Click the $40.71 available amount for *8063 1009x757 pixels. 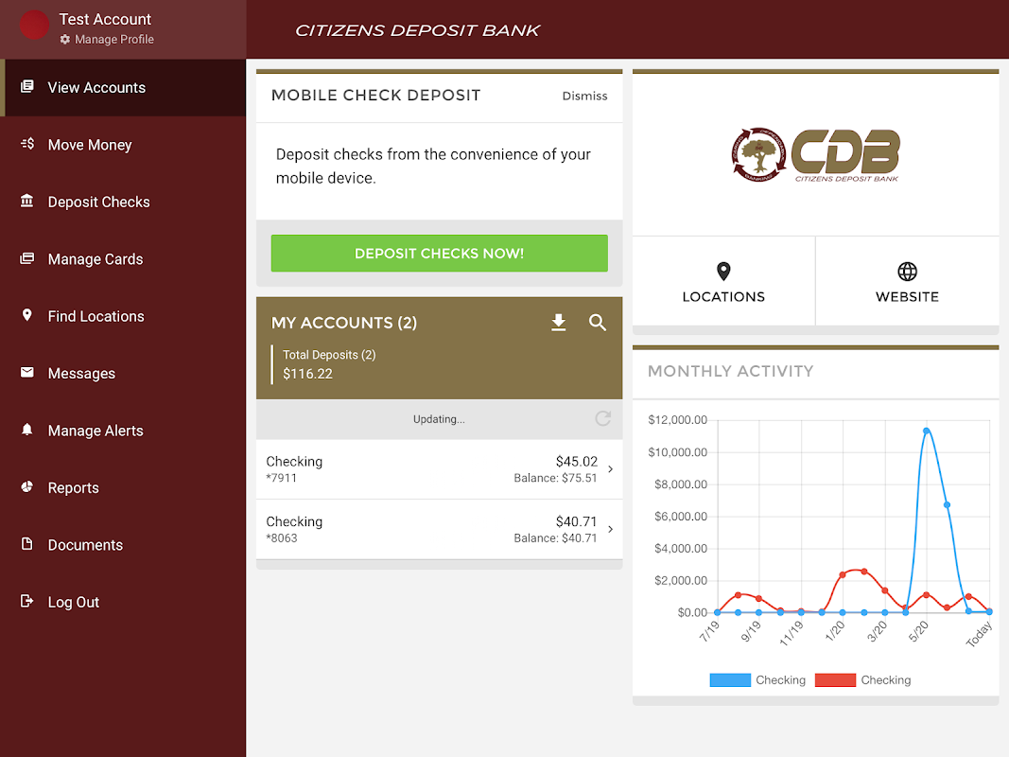click(x=577, y=521)
